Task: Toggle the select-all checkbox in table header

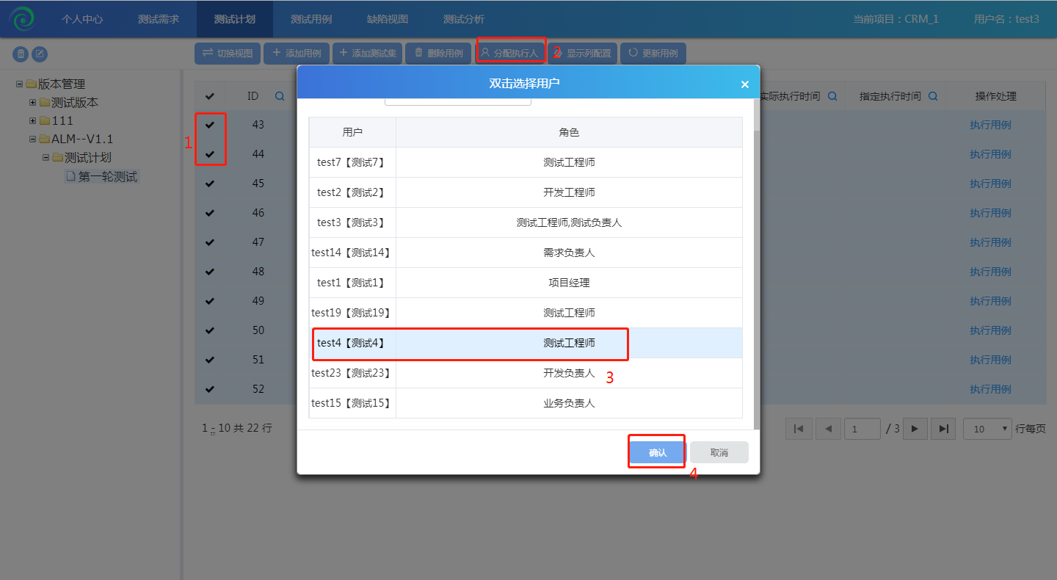Action: [x=210, y=96]
